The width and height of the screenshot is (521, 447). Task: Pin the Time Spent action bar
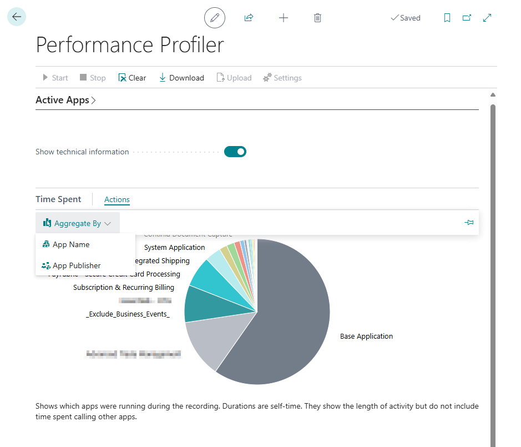[x=469, y=223]
